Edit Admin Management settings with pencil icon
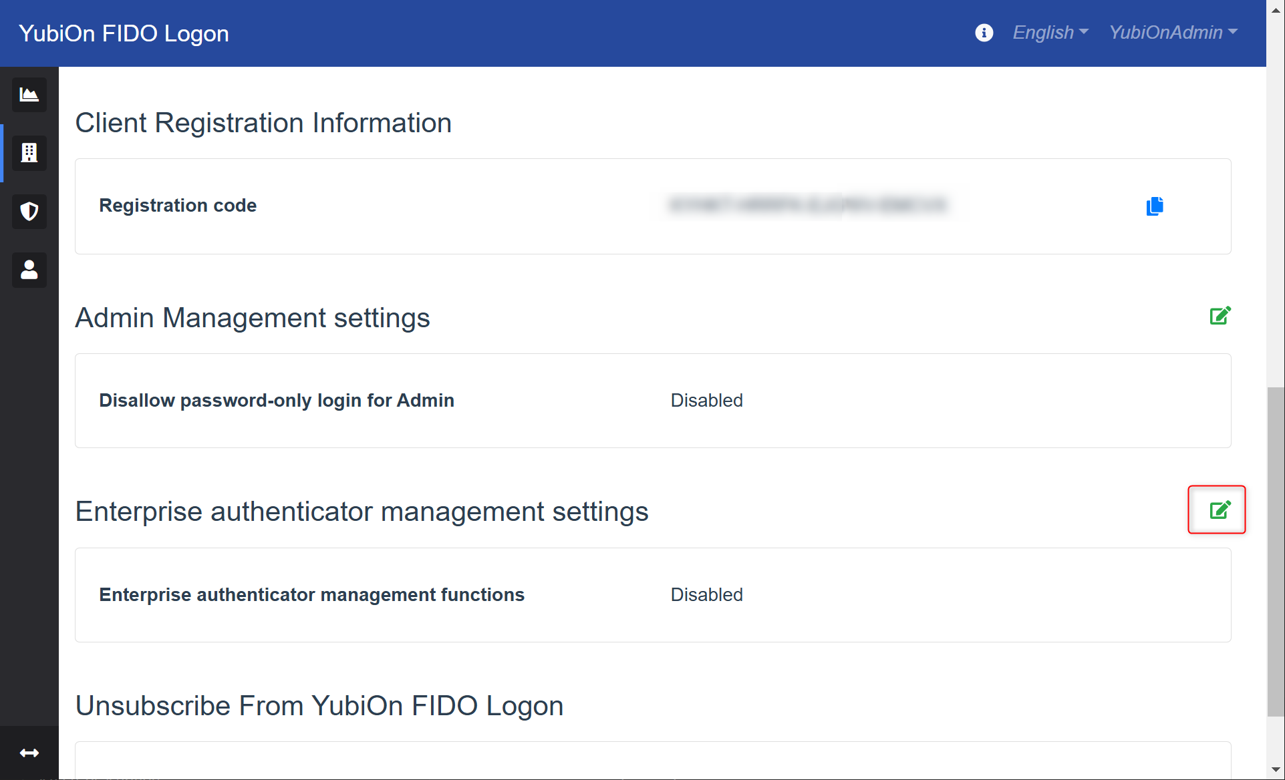The width and height of the screenshot is (1285, 780). [x=1220, y=316]
